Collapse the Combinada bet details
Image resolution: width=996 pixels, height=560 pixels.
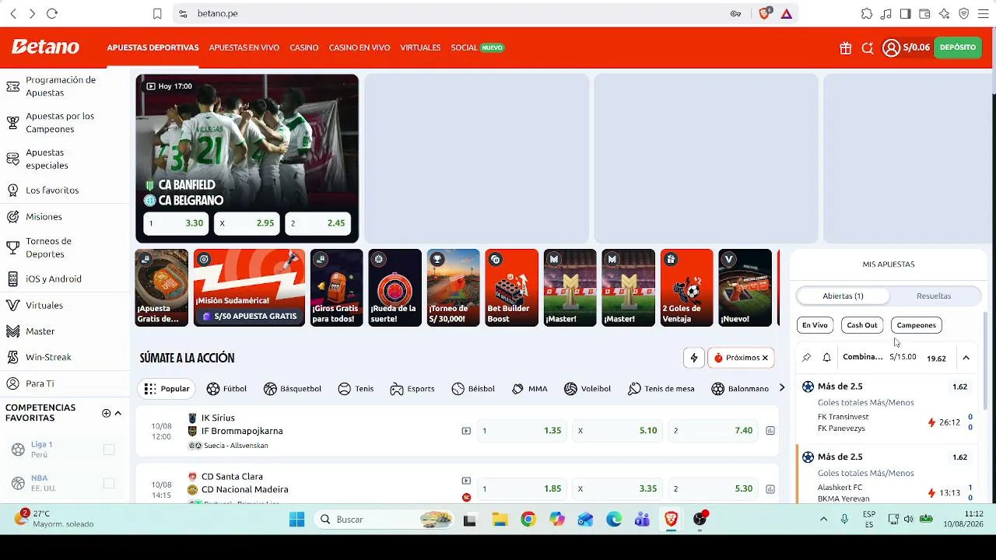[x=966, y=358]
